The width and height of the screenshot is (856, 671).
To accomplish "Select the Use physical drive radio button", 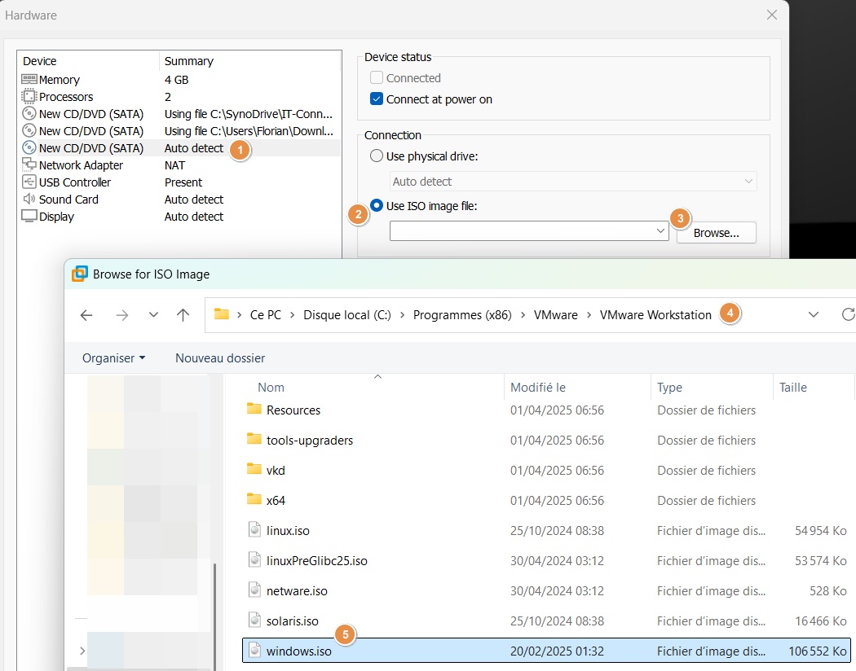I will (x=376, y=156).
